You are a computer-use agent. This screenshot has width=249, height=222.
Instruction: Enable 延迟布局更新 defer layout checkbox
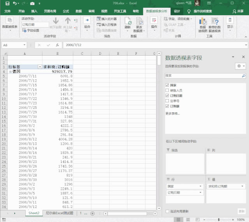click(167, 211)
